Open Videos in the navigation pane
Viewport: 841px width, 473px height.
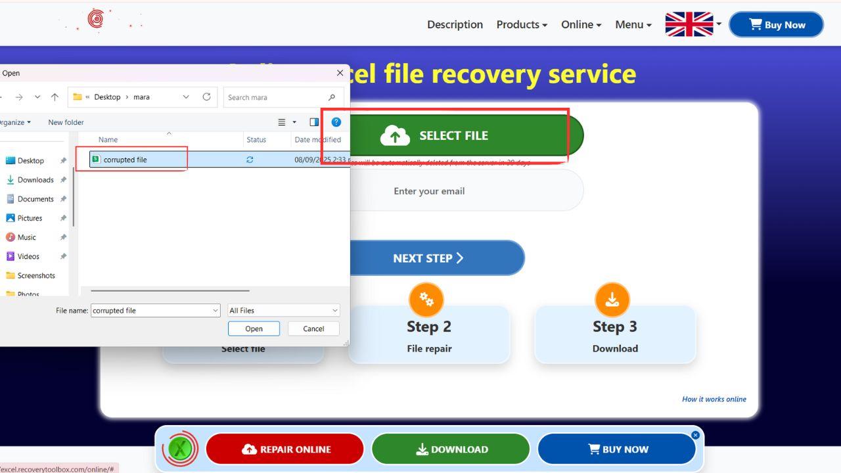coord(28,256)
